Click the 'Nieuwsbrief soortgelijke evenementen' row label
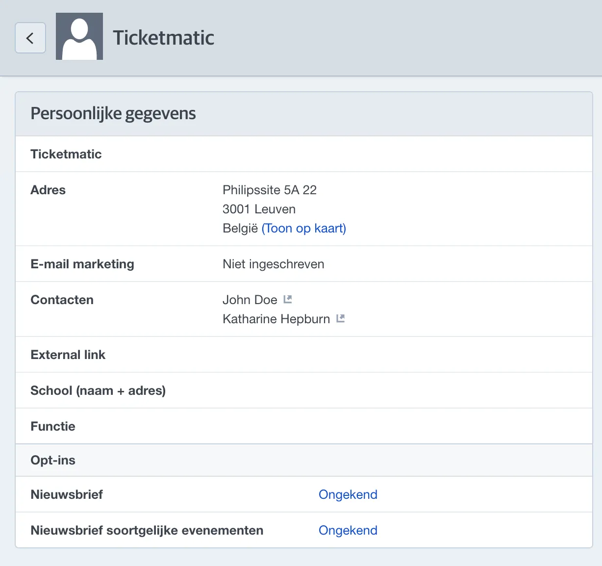 tap(147, 530)
